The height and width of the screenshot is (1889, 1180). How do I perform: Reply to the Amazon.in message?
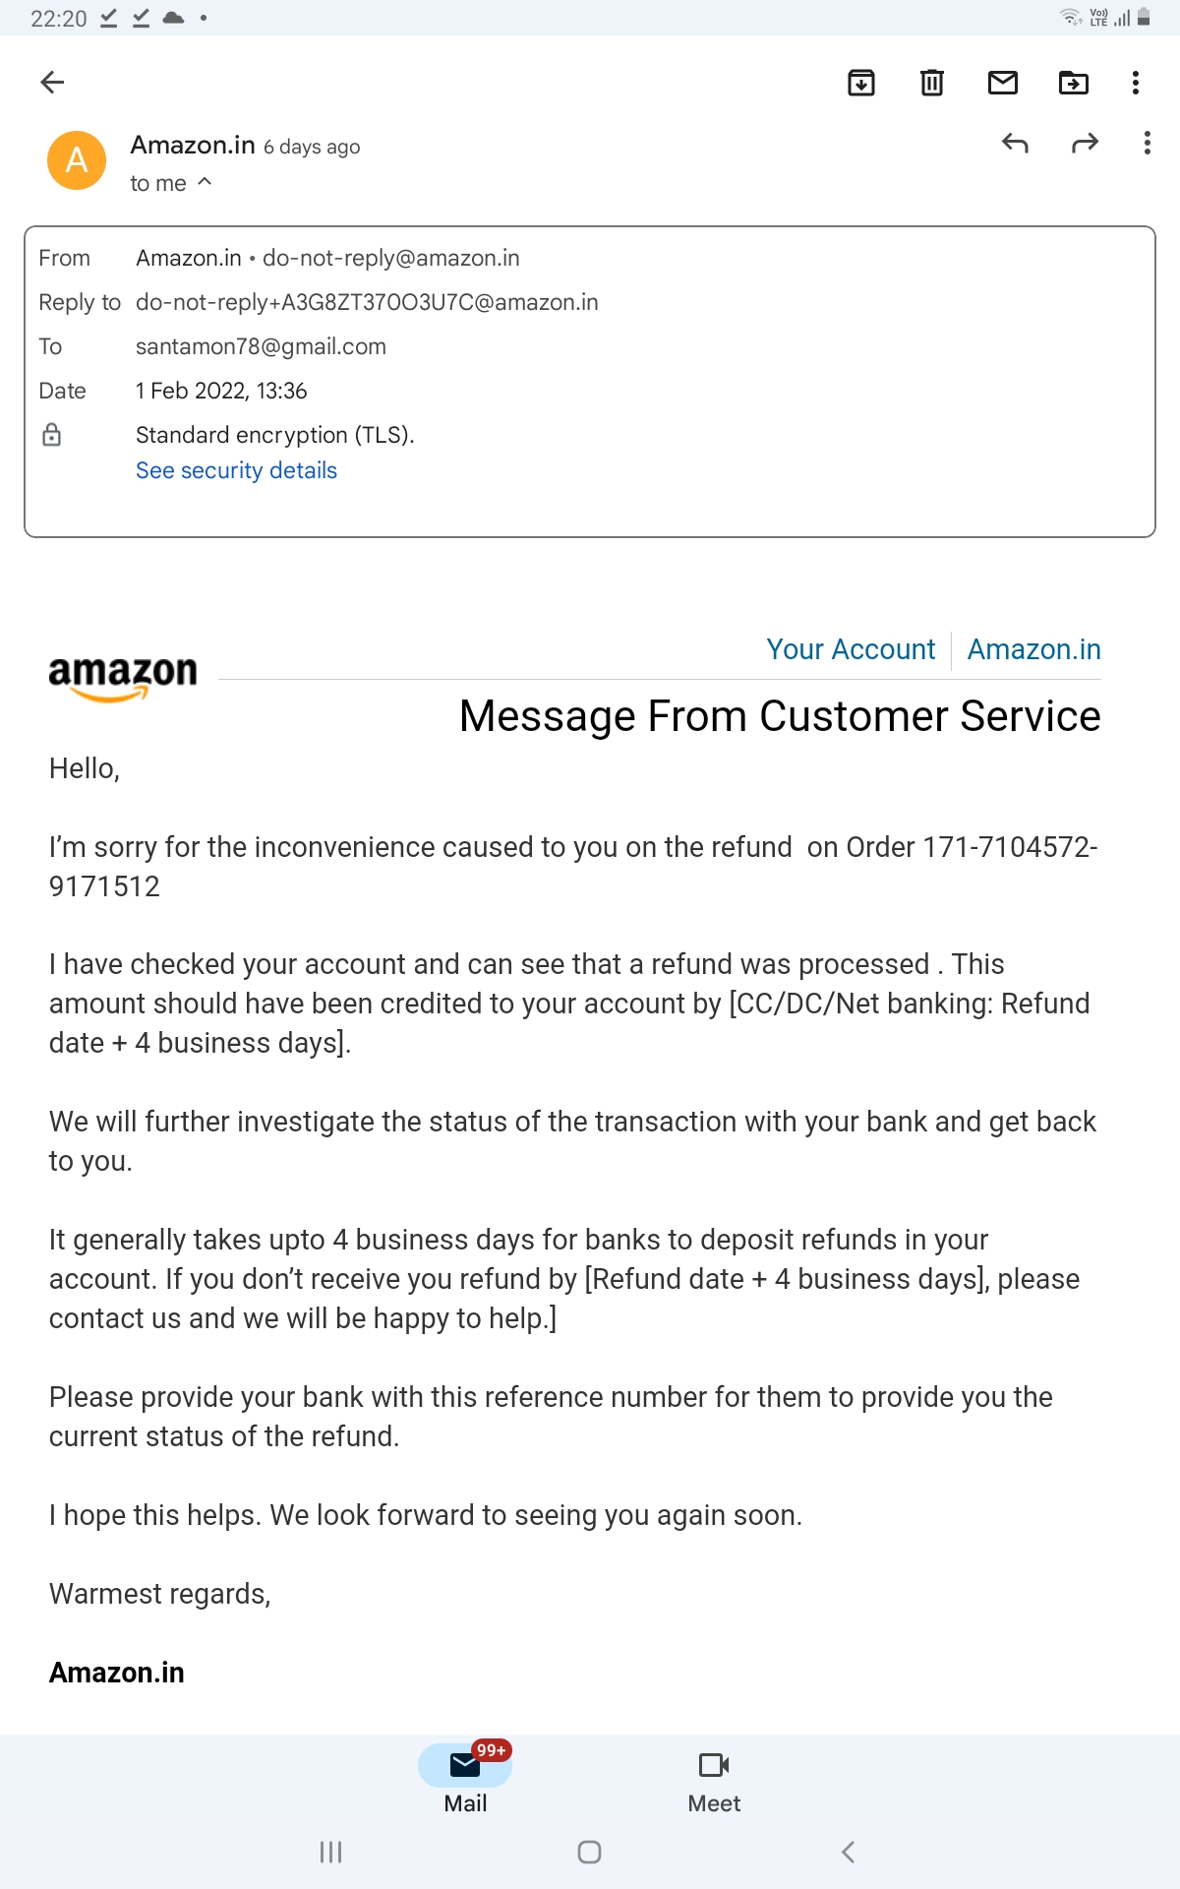(1015, 144)
